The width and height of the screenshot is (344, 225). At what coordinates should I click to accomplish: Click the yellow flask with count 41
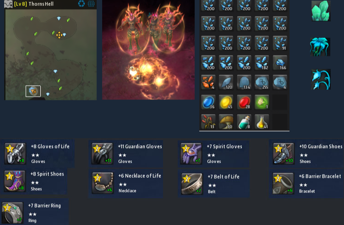pos(262,121)
